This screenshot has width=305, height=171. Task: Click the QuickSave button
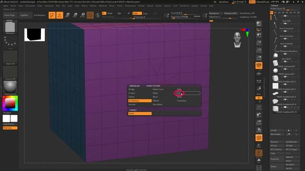coord(224,2)
